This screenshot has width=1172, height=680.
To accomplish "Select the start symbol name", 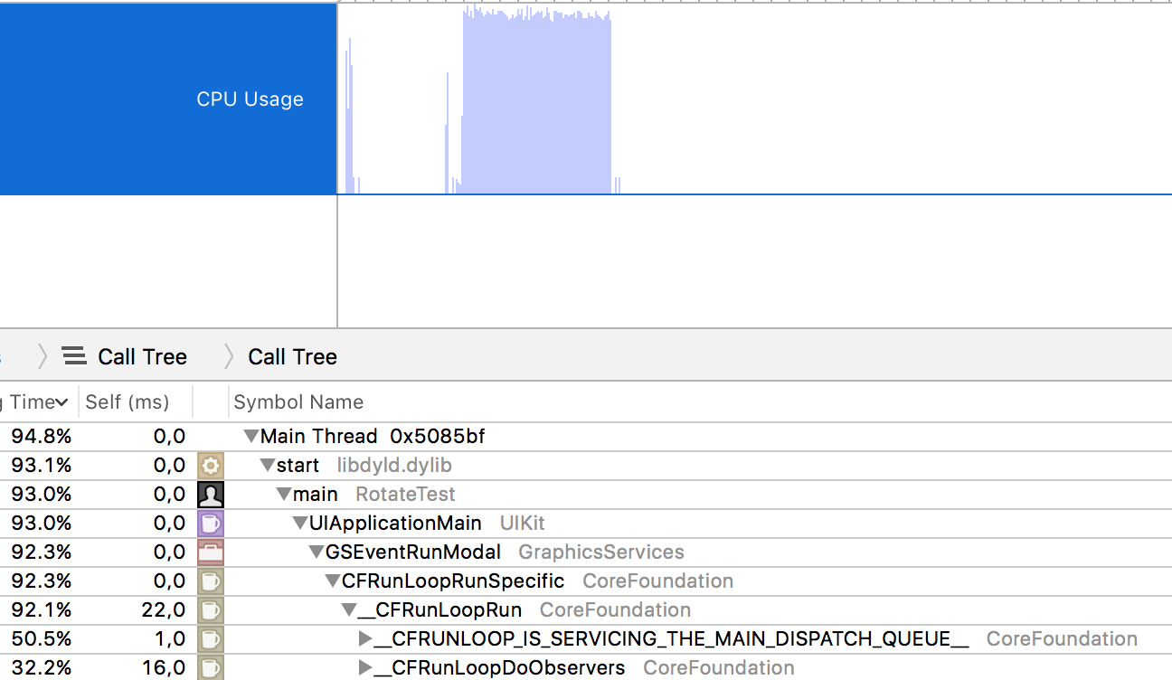I will click(x=298, y=466).
